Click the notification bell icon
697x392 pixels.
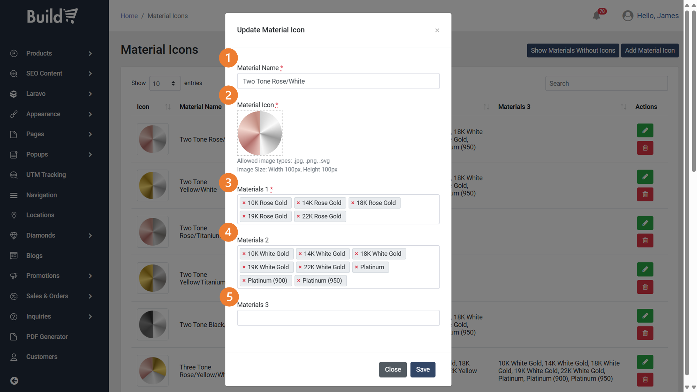(596, 16)
